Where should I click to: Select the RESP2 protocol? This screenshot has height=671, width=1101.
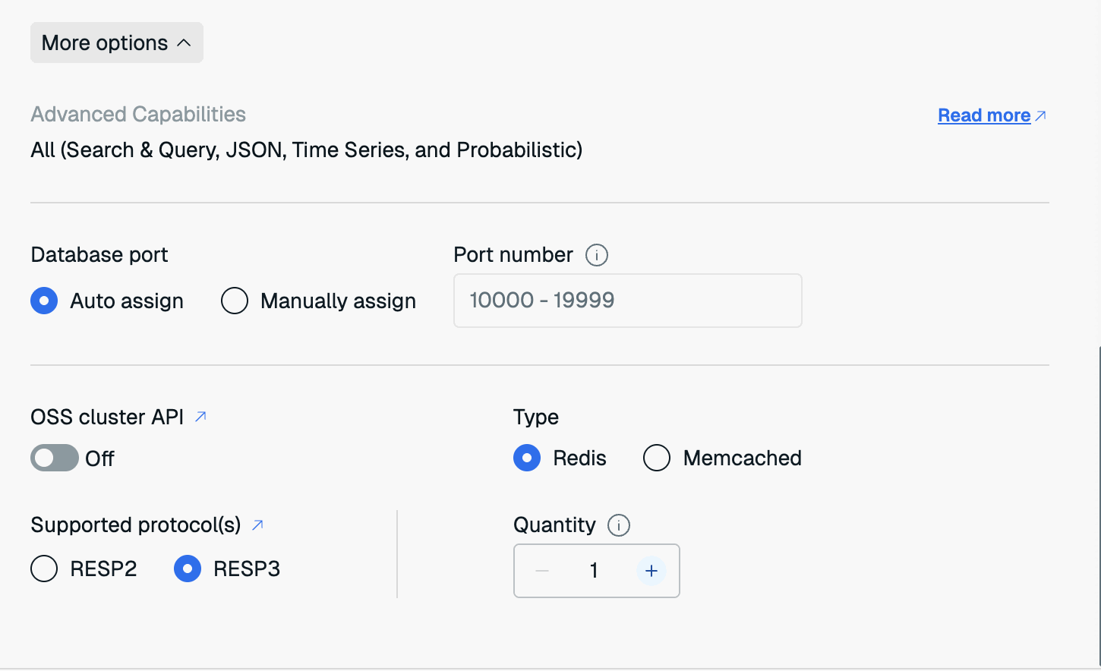point(45,569)
